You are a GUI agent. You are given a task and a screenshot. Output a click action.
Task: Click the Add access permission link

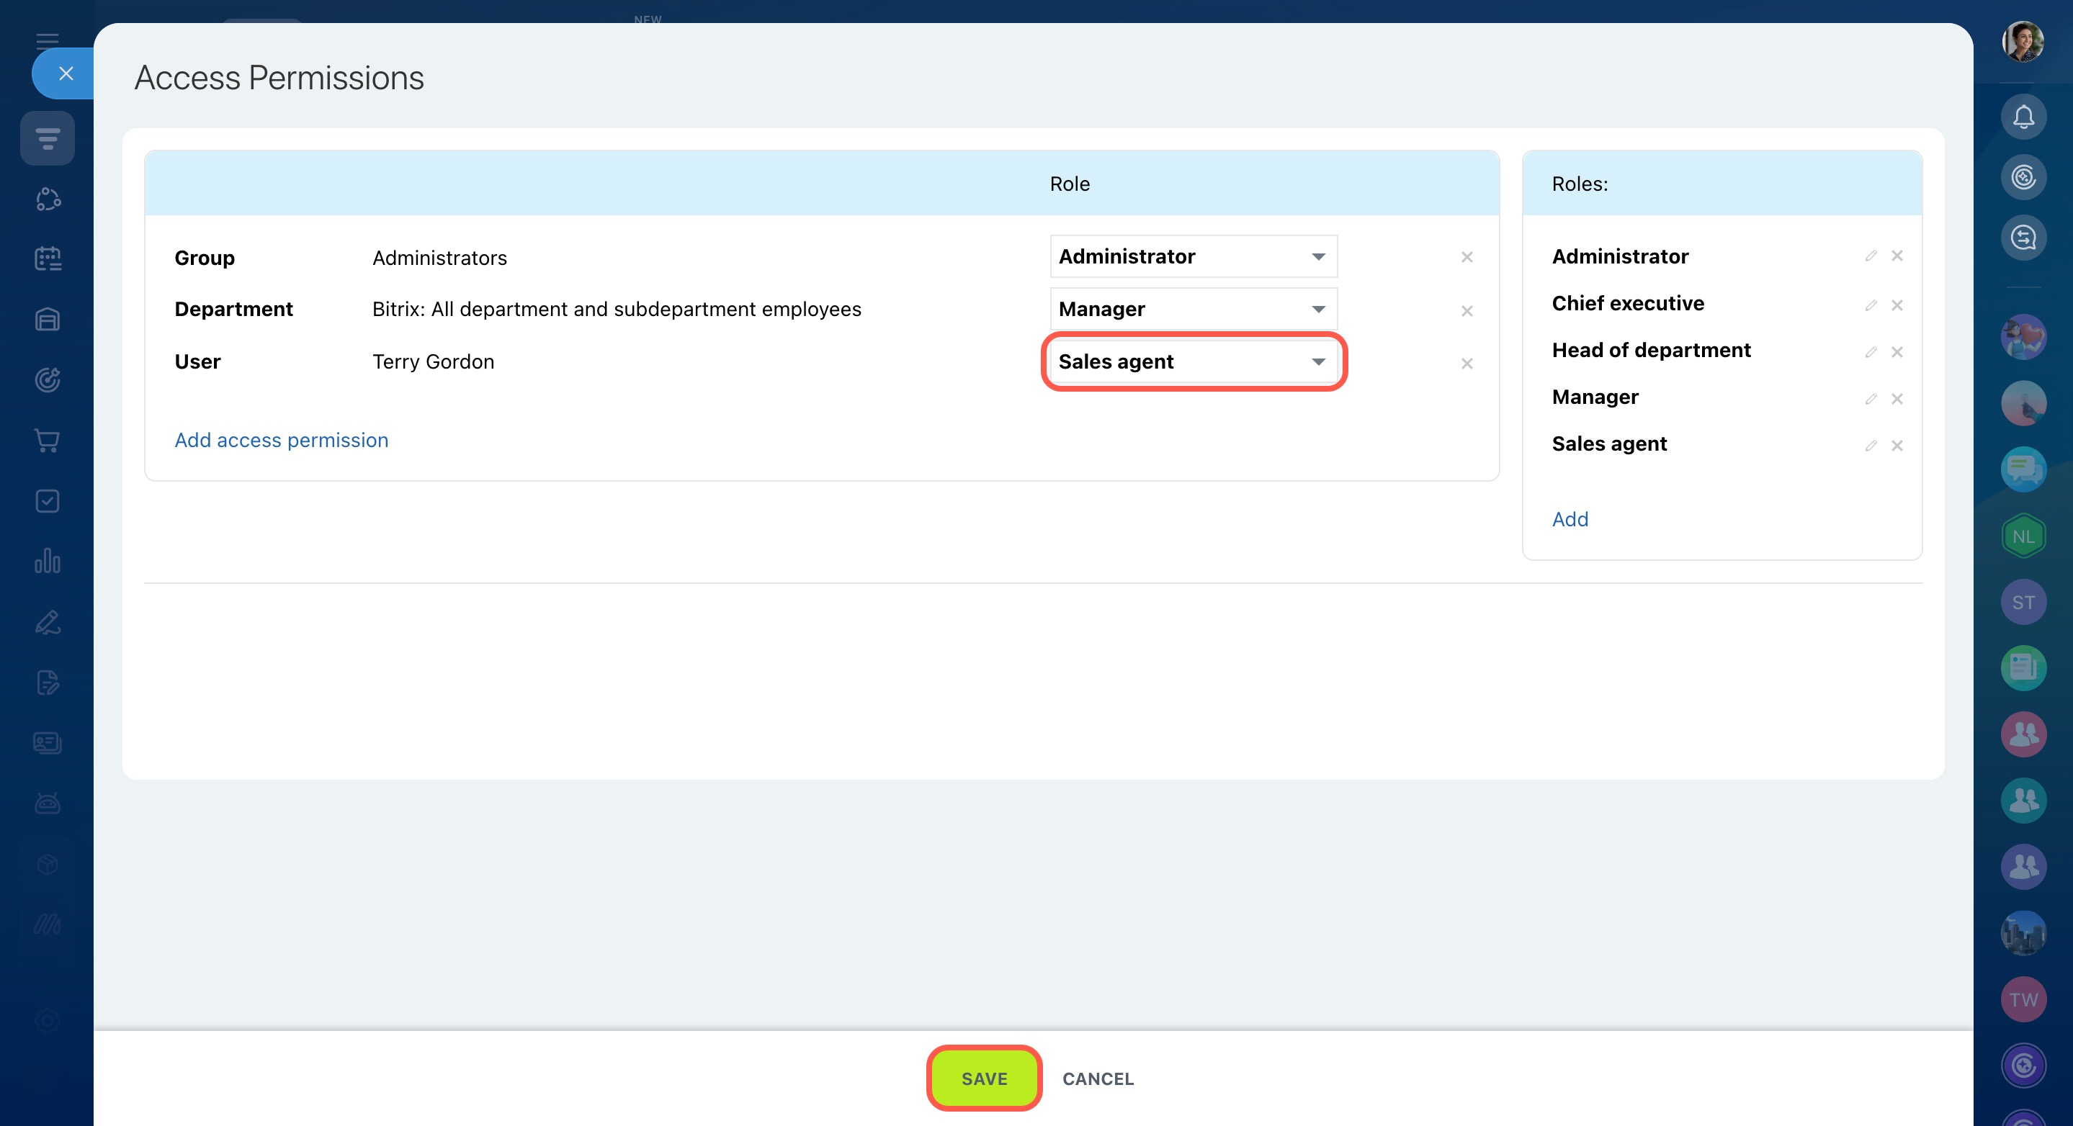(281, 440)
